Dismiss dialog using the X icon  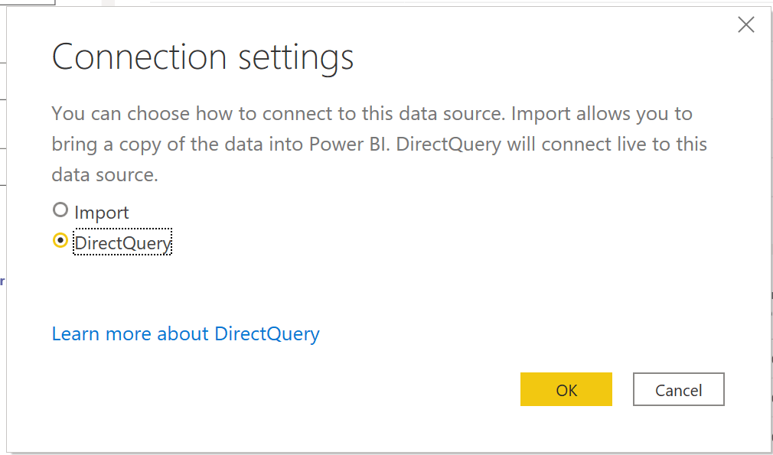point(745,25)
